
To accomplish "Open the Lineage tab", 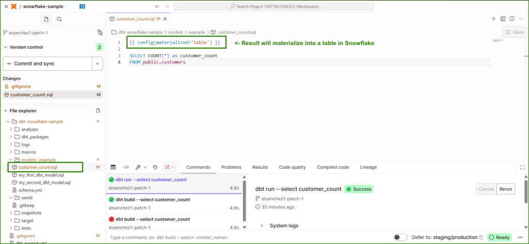I will pyautogui.click(x=368, y=167).
